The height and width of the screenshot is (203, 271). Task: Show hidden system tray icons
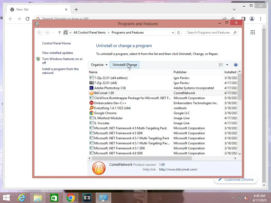click(233, 198)
